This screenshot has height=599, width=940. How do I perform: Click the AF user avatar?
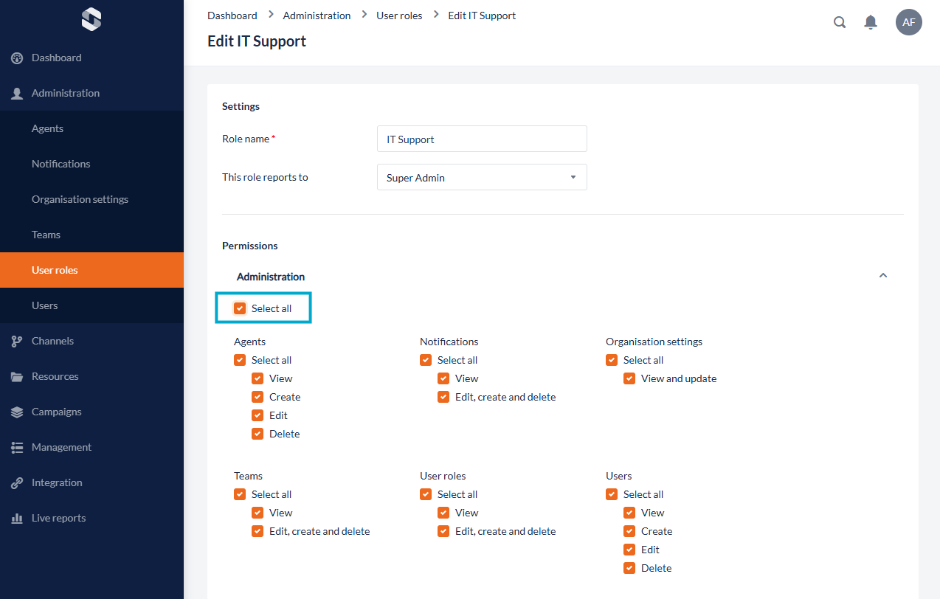[908, 22]
